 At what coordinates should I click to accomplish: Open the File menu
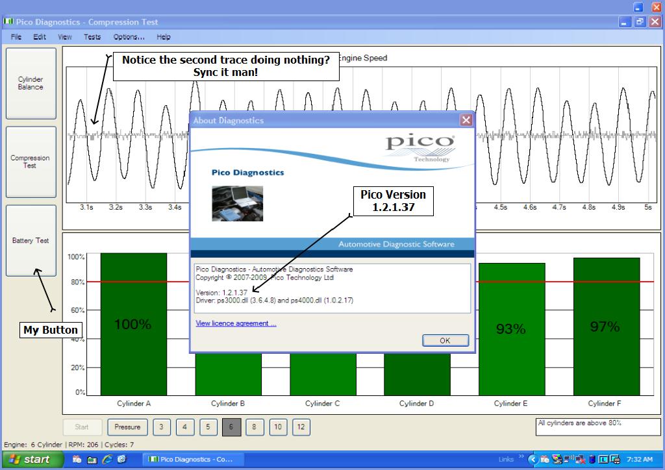pyautogui.click(x=16, y=37)
